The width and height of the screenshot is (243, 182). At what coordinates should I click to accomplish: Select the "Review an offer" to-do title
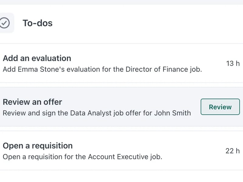click(32, 102)
